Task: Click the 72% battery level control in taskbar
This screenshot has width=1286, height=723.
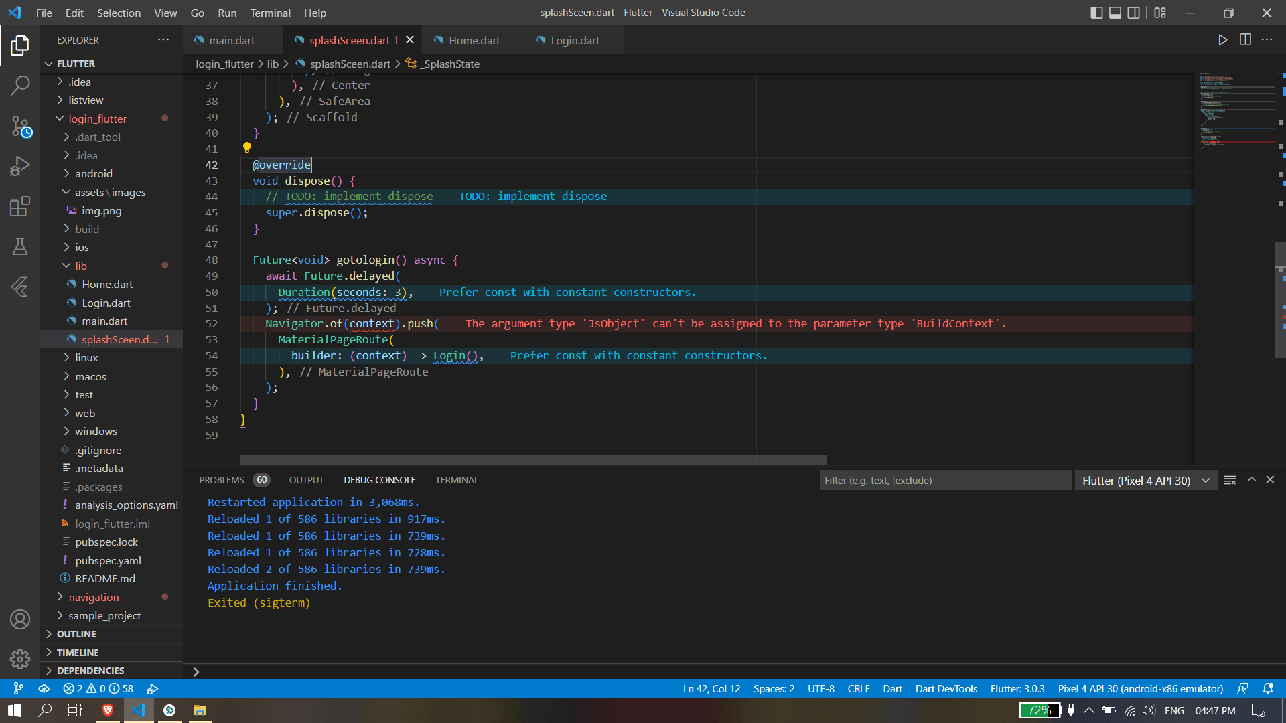Action: click(1039, 710)
